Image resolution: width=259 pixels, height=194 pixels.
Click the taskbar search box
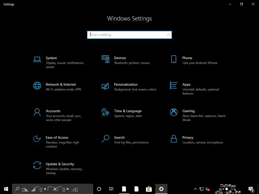coord(53,189)
